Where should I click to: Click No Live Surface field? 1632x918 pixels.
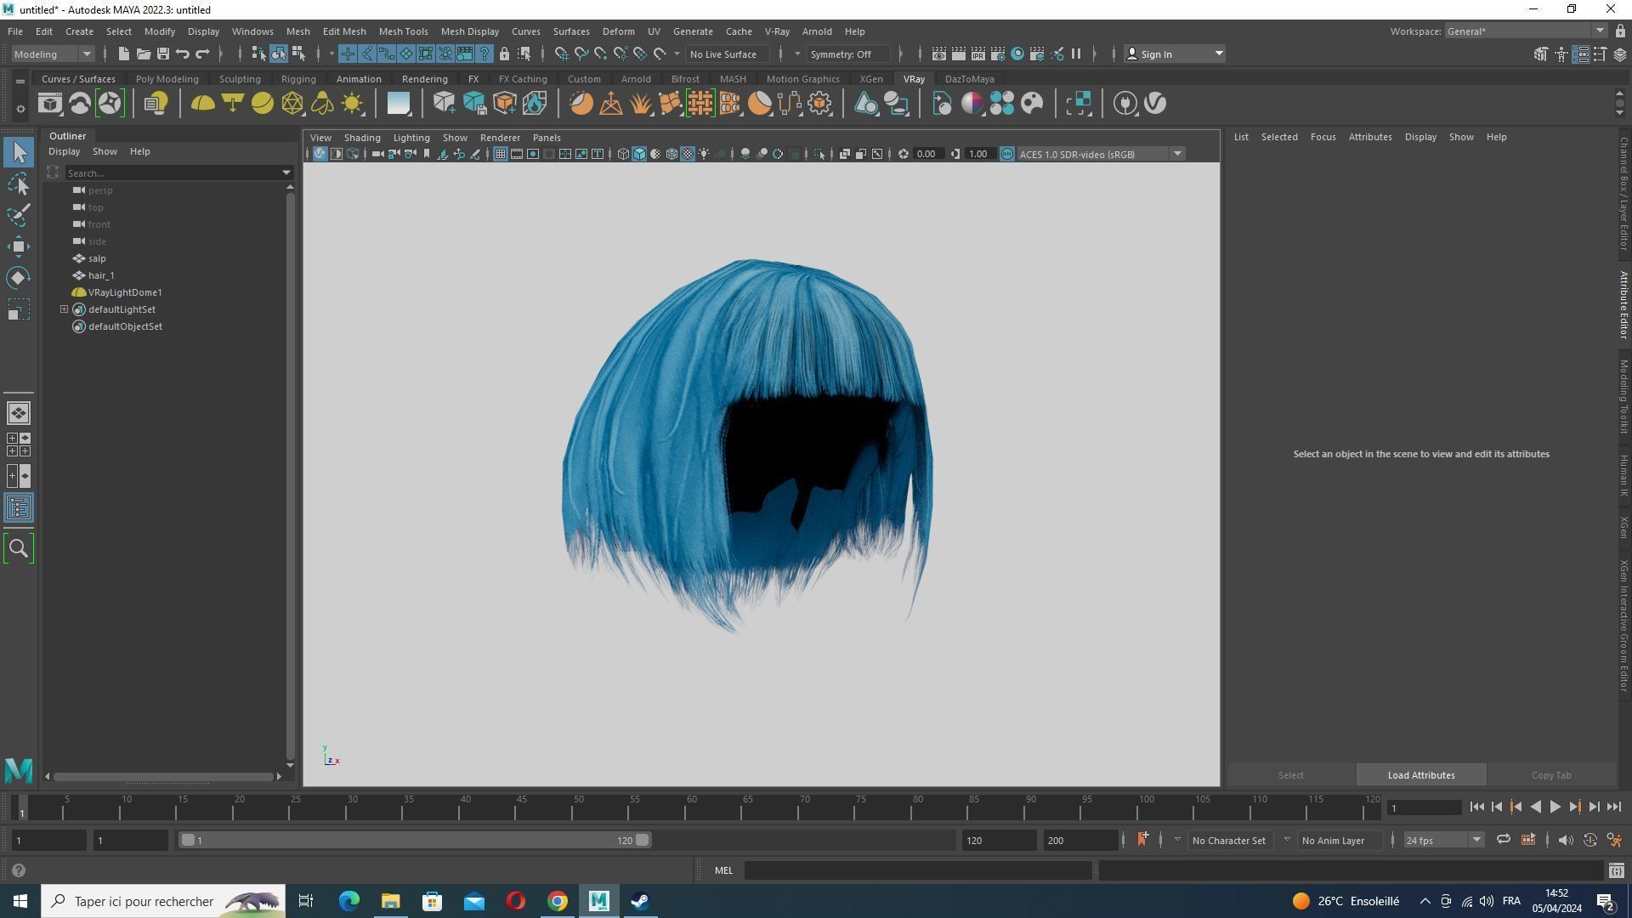point(729,54)
